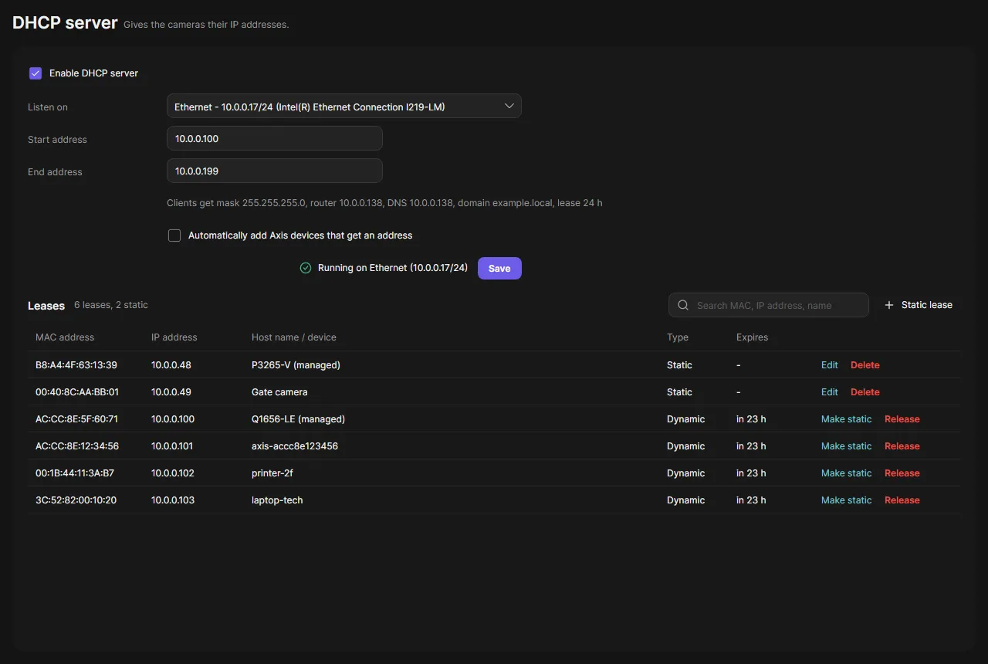Click the IP address column header

174,337
